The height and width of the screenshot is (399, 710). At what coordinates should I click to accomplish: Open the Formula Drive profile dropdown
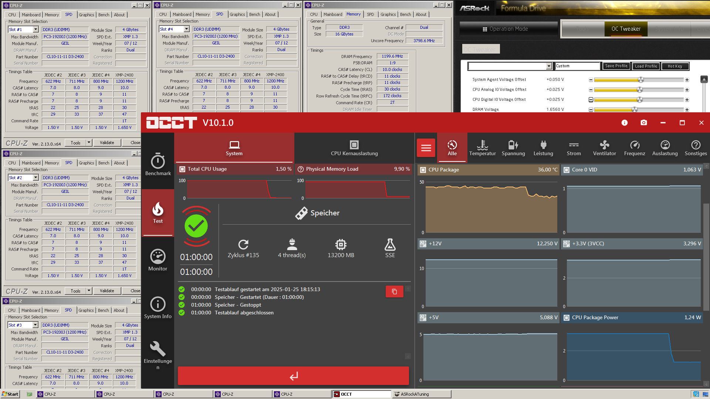[549, 66]
